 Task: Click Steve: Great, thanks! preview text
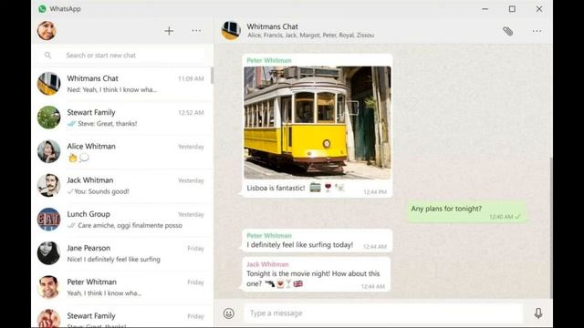click(108, 124)
